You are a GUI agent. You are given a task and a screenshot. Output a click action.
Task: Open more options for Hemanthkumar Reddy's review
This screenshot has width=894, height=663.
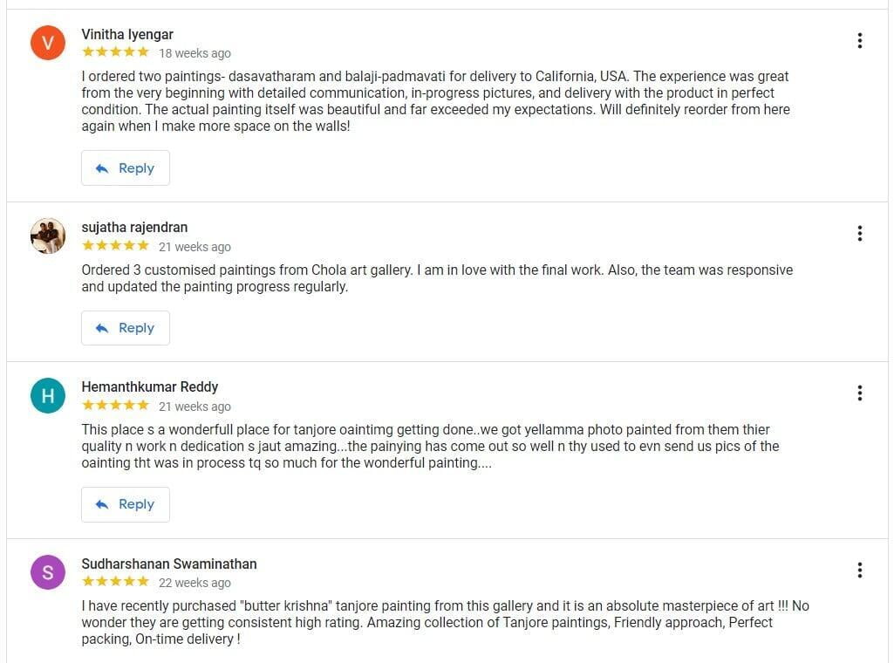coord(860,393)
